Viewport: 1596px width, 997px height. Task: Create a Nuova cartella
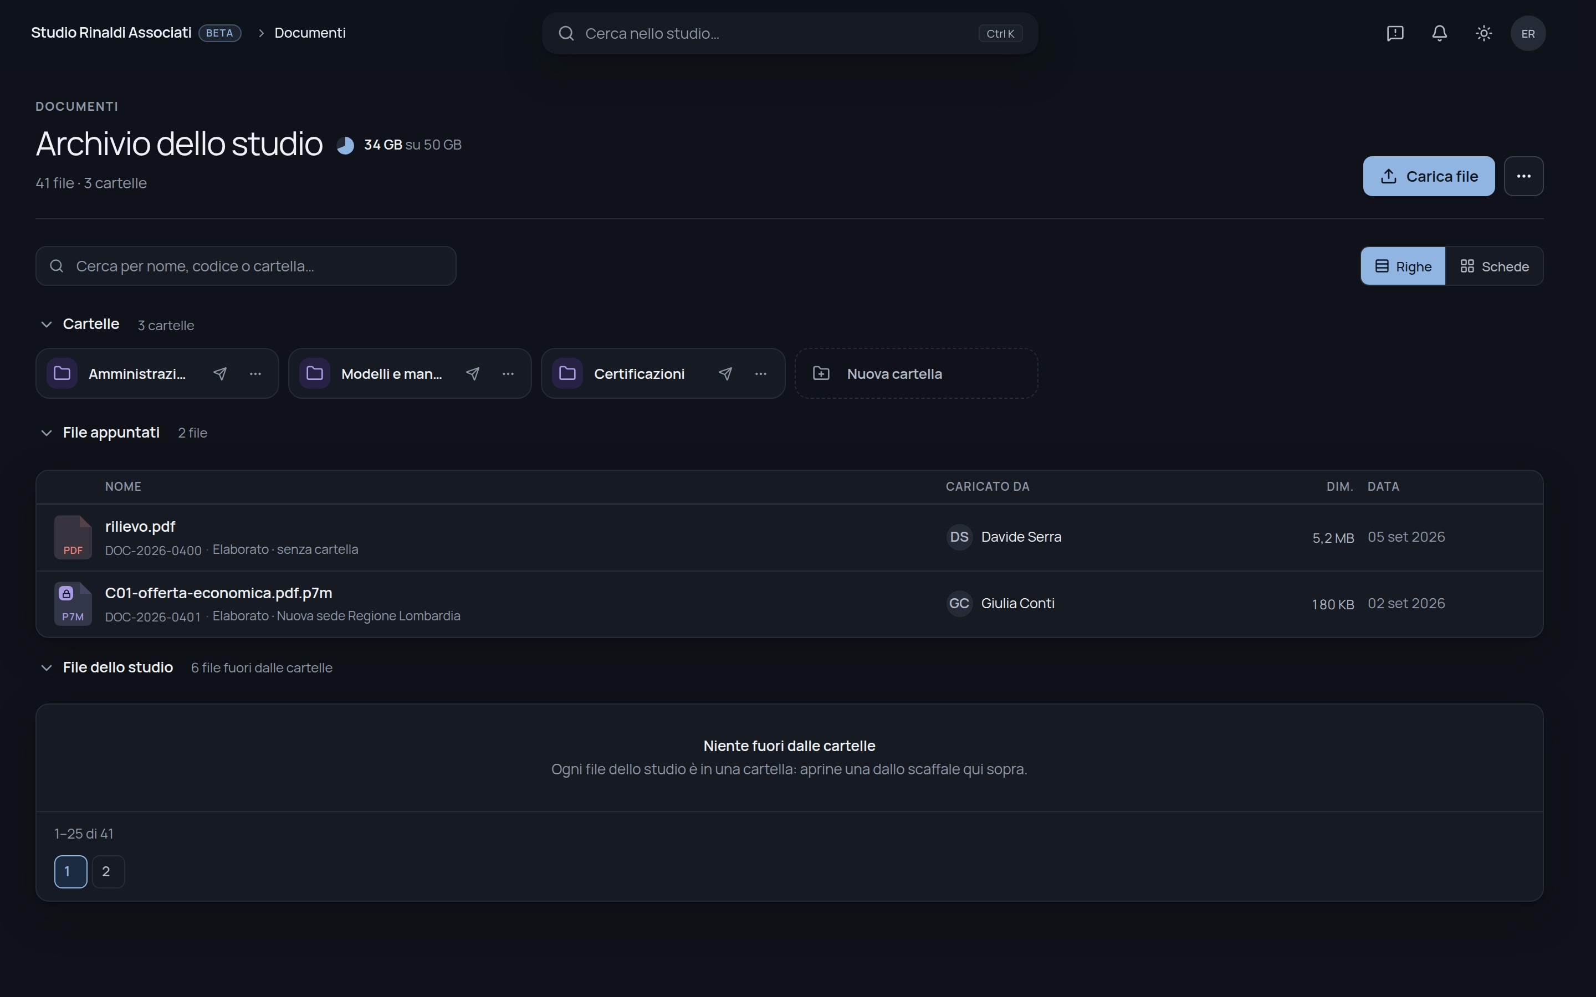point(916,373)
